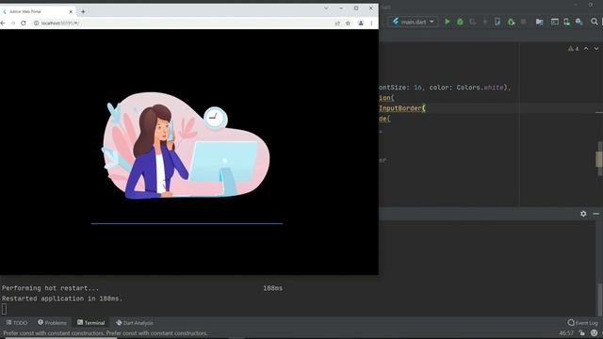This screenshot has height=339, width=603.
Task: Toggle the read-only lock icon in status bar
Action: [582, 332]
